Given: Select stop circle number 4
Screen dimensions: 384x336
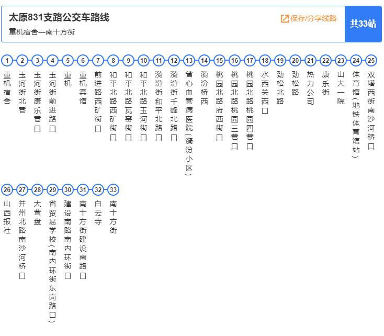Looking at the screenshot, I should [x=53, y=61].
